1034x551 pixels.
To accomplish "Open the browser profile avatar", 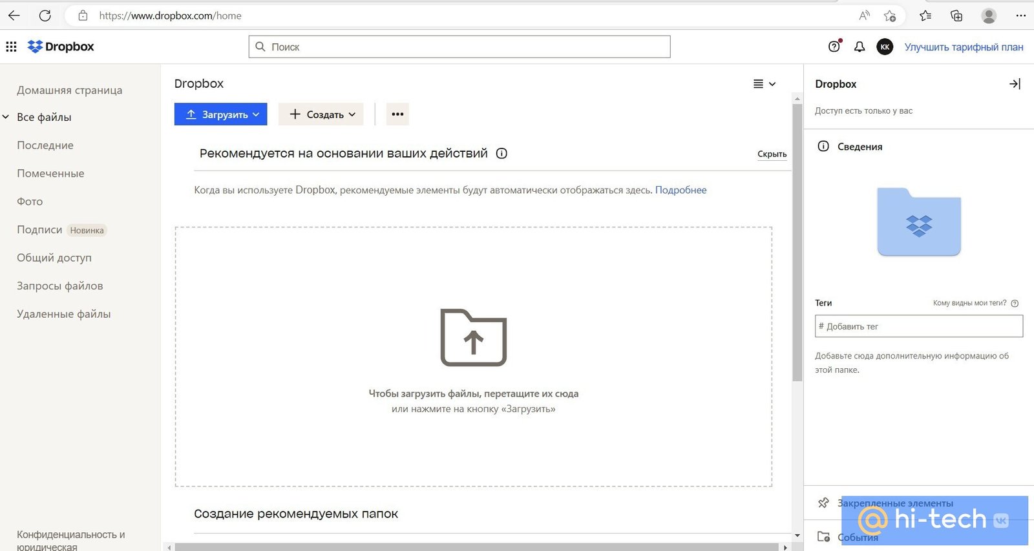I will click(989, 16).
